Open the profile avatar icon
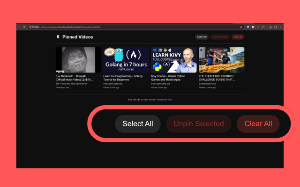The width and height of the screenshot is (300, 187). click(276, 27)
